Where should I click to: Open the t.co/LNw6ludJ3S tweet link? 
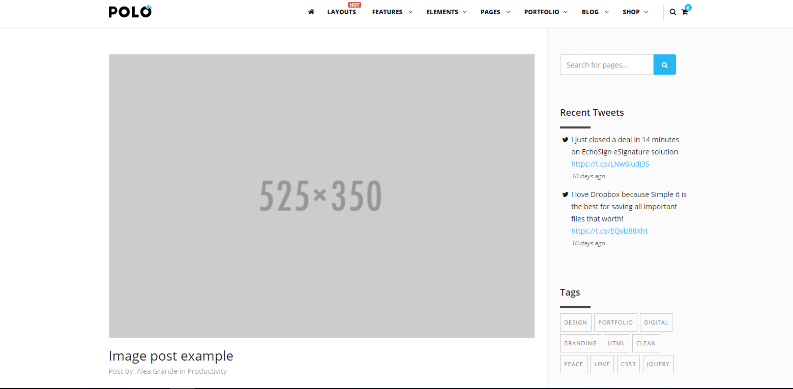click(610, 164)
